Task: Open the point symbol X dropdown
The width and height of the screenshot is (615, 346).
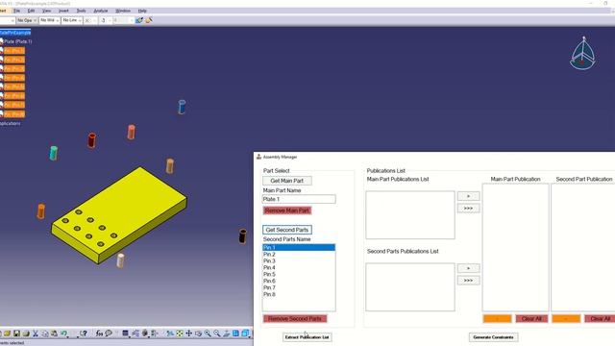Action: coord(89,20)
